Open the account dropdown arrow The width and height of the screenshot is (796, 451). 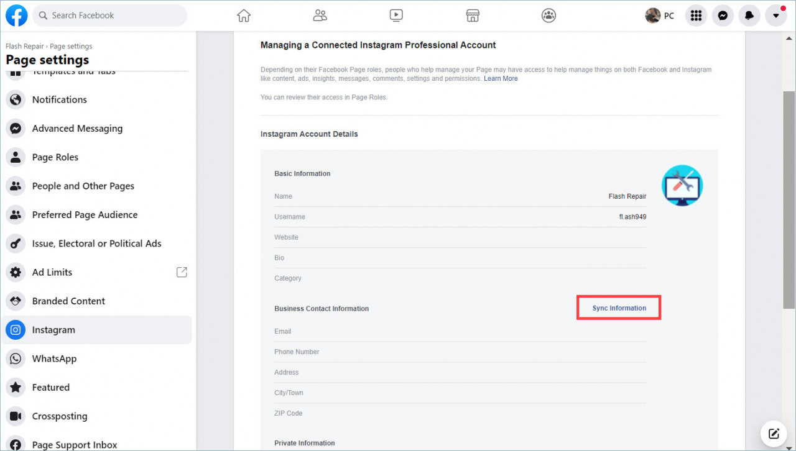pyautogui.click(x=776, y=16)
